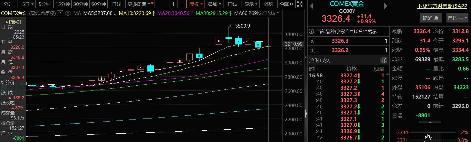
Task: Go to next instrument with right arrow
Action: coord(386,6)
